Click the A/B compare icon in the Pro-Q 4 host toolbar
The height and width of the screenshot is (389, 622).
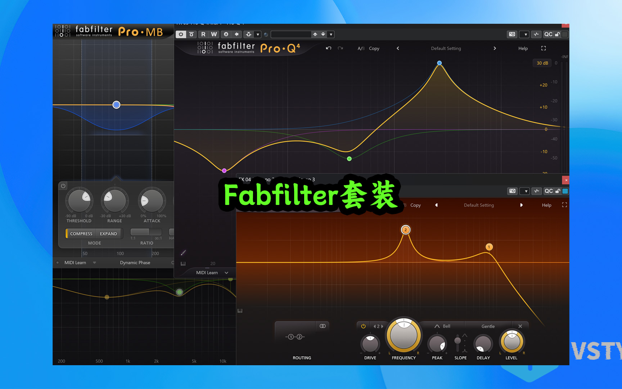pyautogui.click(x=226, y=34)
